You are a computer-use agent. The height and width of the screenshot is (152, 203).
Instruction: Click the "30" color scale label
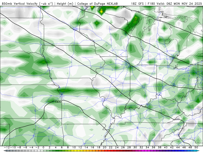(x=135, y=147)
